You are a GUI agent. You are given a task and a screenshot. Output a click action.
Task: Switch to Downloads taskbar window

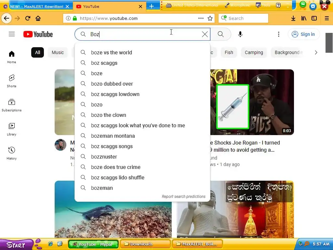tap(145, 244)
